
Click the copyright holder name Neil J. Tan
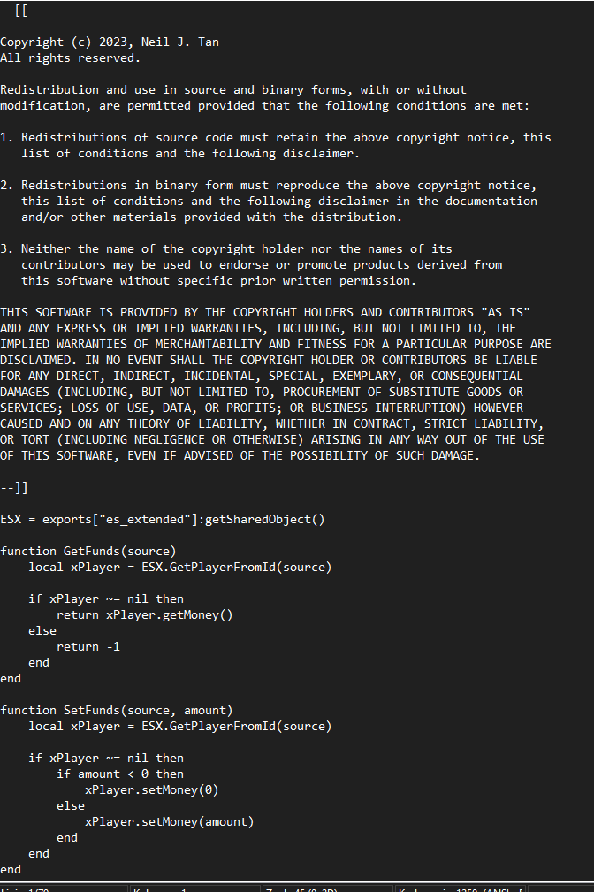pos(183,42)
